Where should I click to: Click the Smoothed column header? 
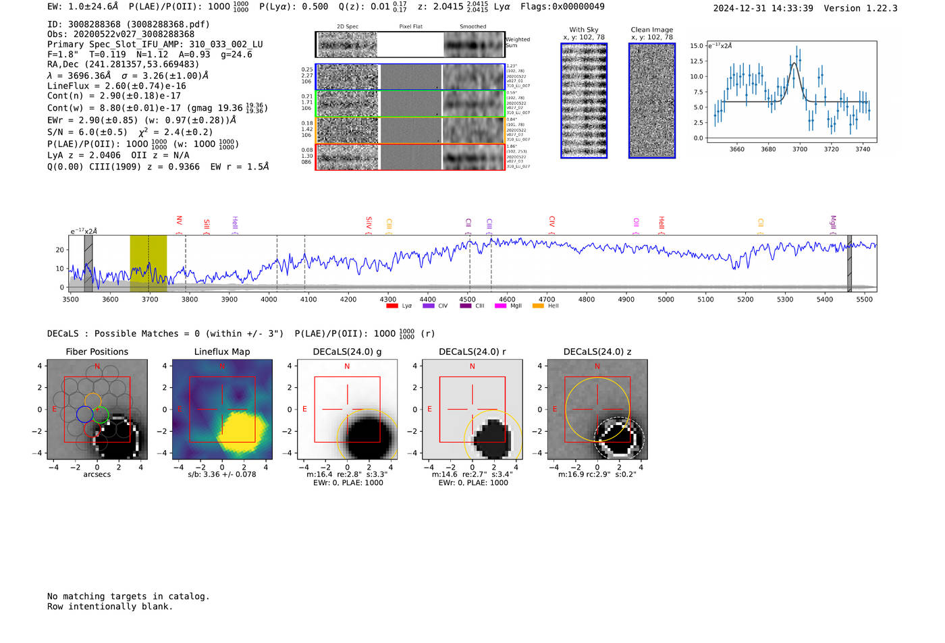click(473, 26)
